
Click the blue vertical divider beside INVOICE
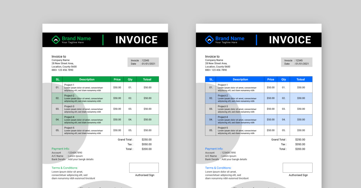[257, 40]
